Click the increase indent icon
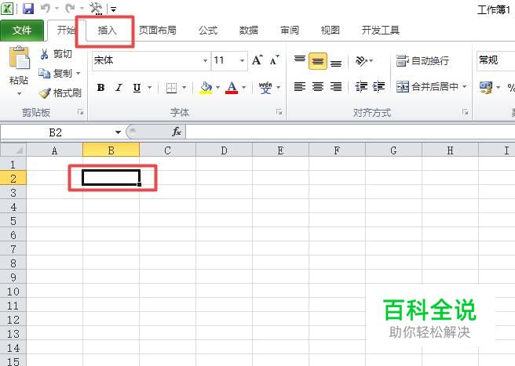 (x=378, y=87)
